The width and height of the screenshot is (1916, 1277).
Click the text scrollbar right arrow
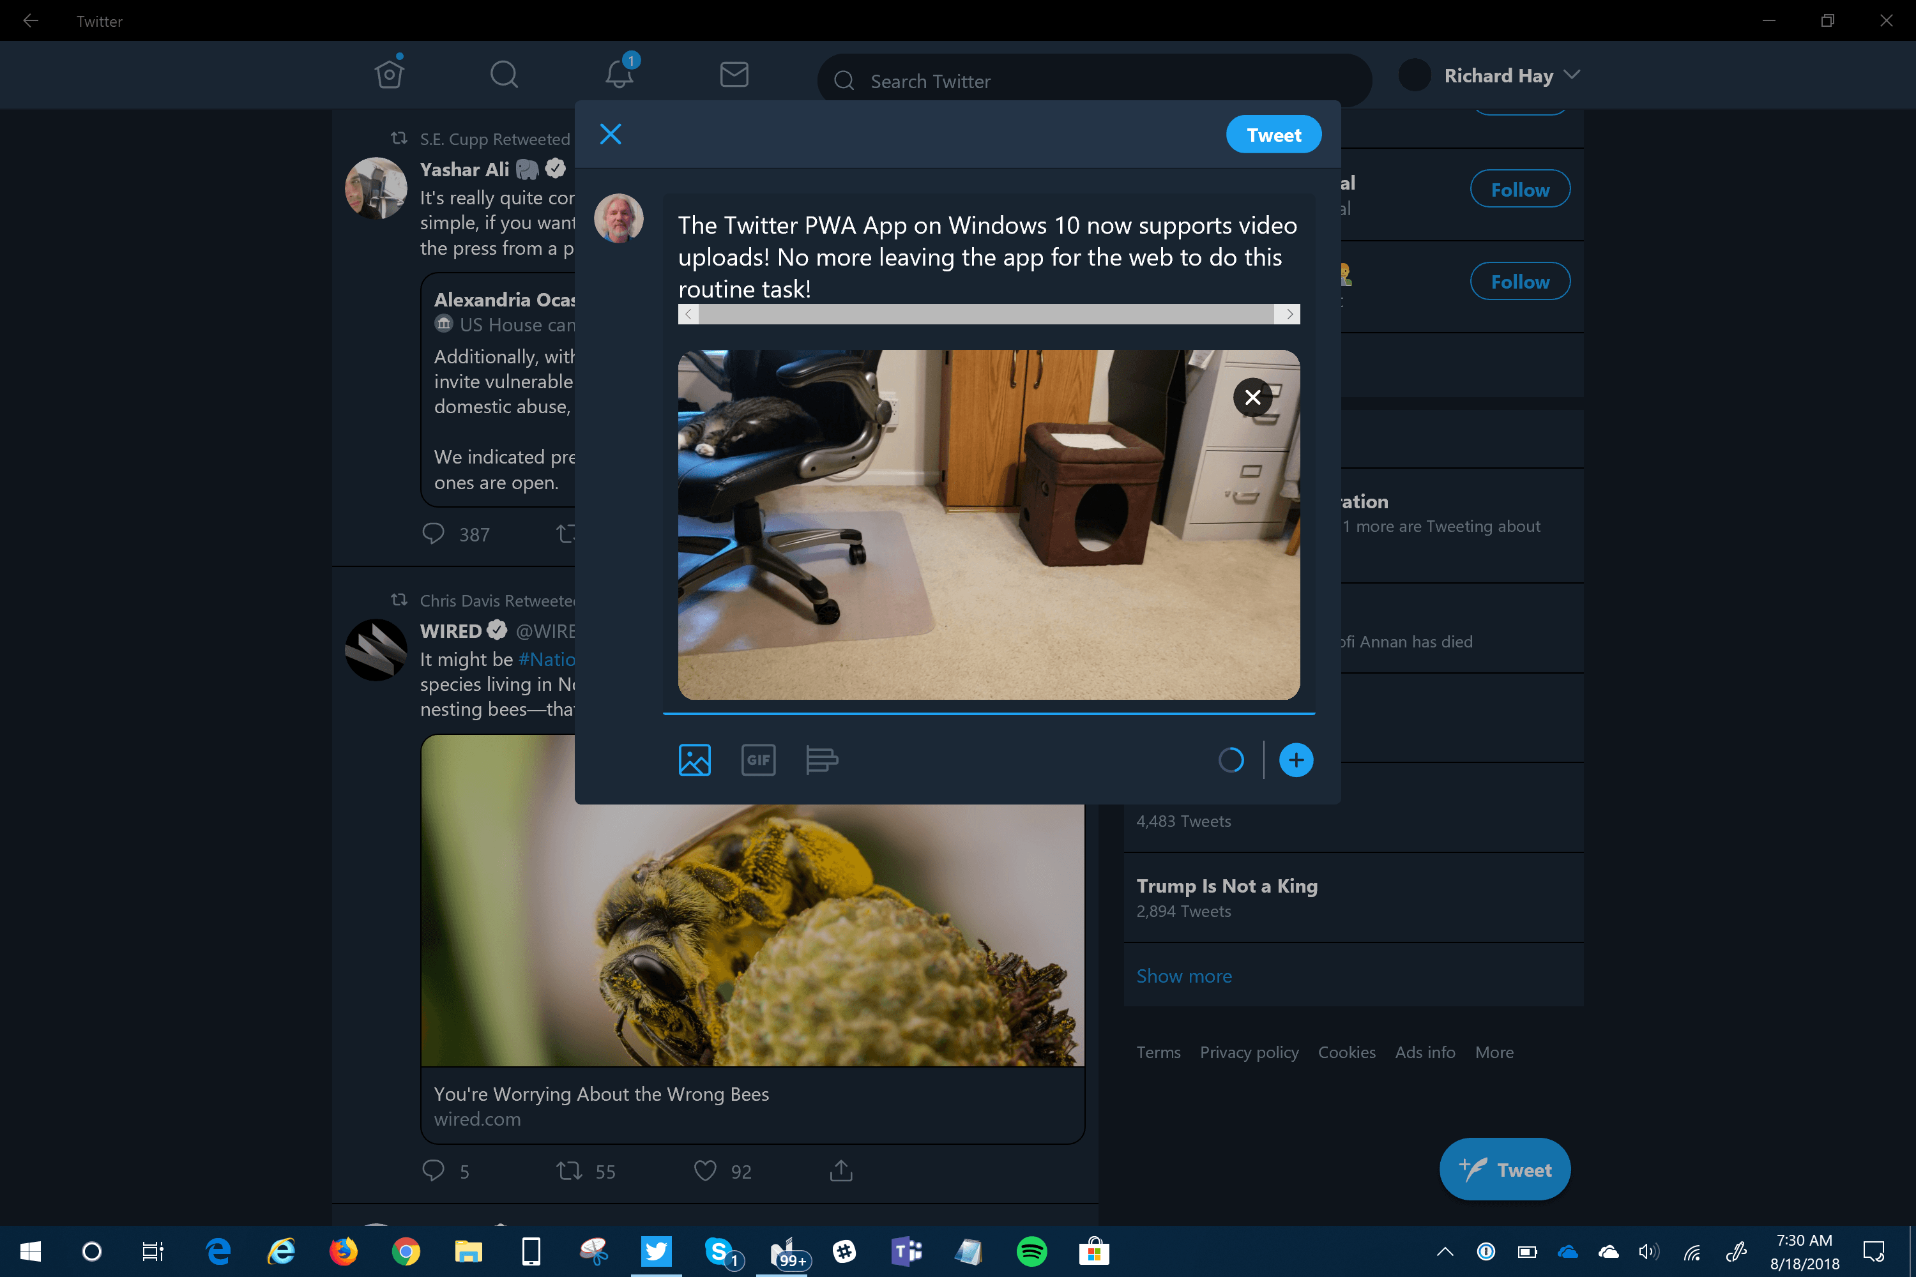coord(1289,314)
